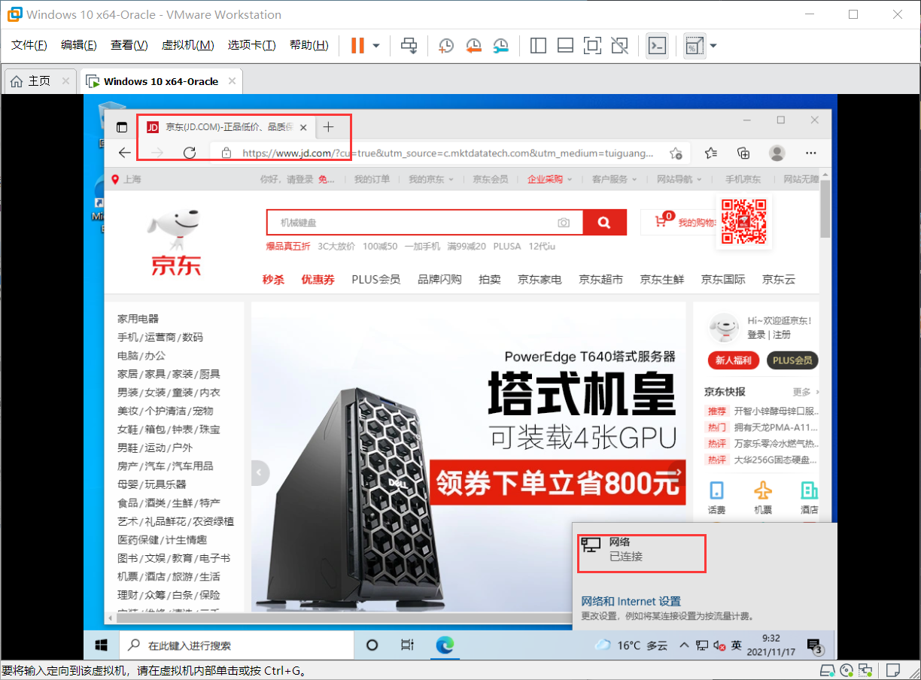This screenshot has width=921, height=680.
Task: Open the VMware message log icon
Action: (x=893, y=670)
